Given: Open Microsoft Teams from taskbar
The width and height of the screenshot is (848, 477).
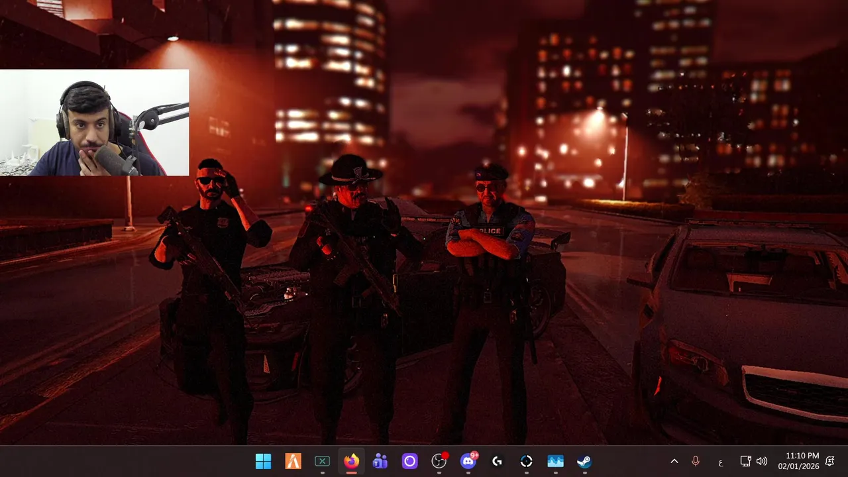Looking at the screenshot, I should pyautogui.click(x=380, y=461).
